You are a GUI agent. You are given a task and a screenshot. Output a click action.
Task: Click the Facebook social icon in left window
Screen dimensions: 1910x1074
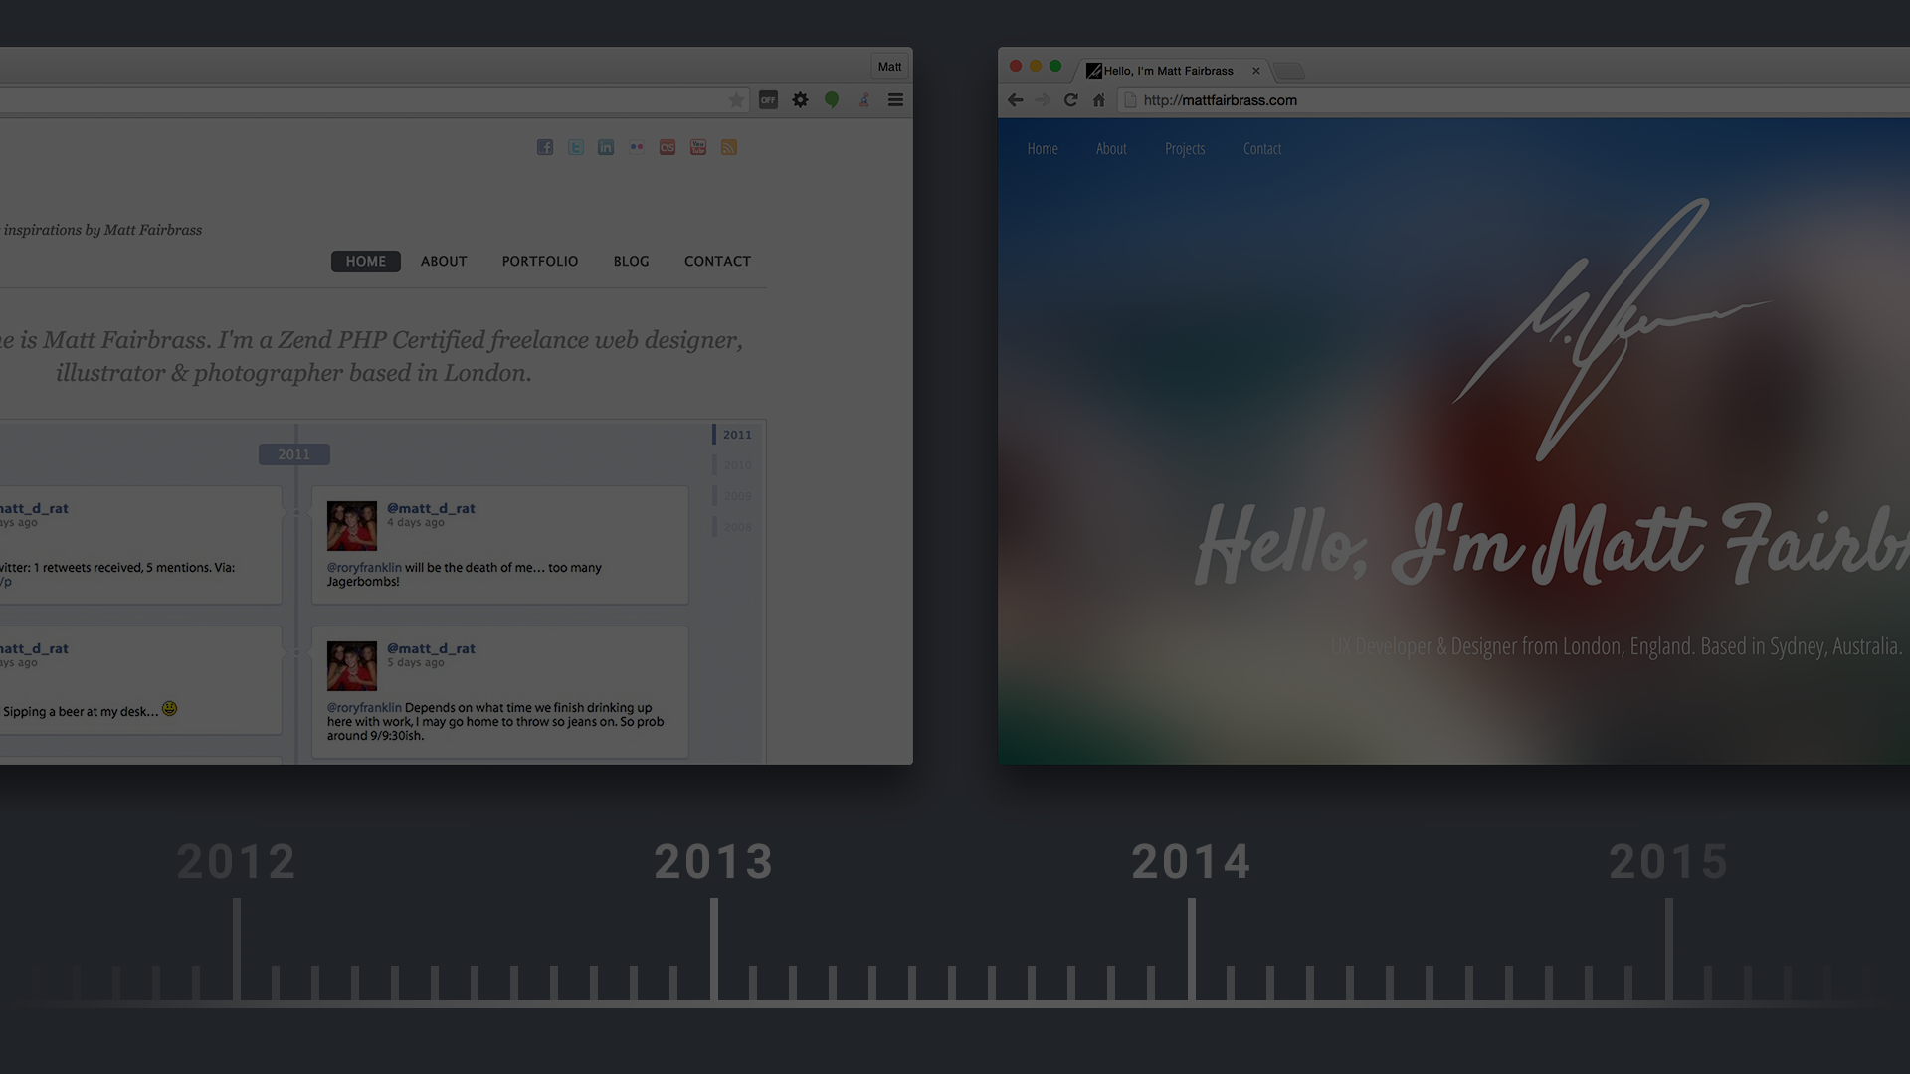coord(545,147)
